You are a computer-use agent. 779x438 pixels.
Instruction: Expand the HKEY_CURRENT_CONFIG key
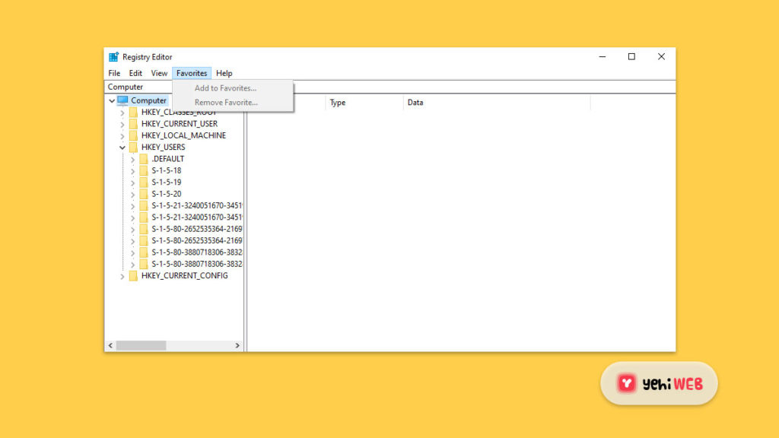122,276
